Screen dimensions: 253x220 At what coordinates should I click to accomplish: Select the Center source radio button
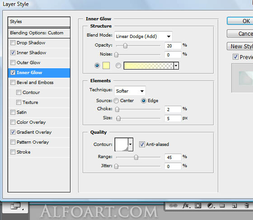[x=116, y=101]
